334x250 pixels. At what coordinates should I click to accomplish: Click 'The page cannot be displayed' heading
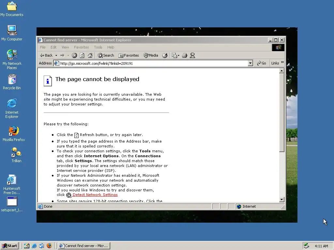click(x=97, y=79)
